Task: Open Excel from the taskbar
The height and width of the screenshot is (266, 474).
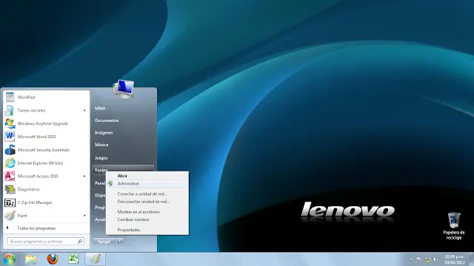Action: (x=73, y=259)
